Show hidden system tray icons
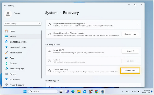Viewport: 154px width, 95px height. tap(122, 91)
